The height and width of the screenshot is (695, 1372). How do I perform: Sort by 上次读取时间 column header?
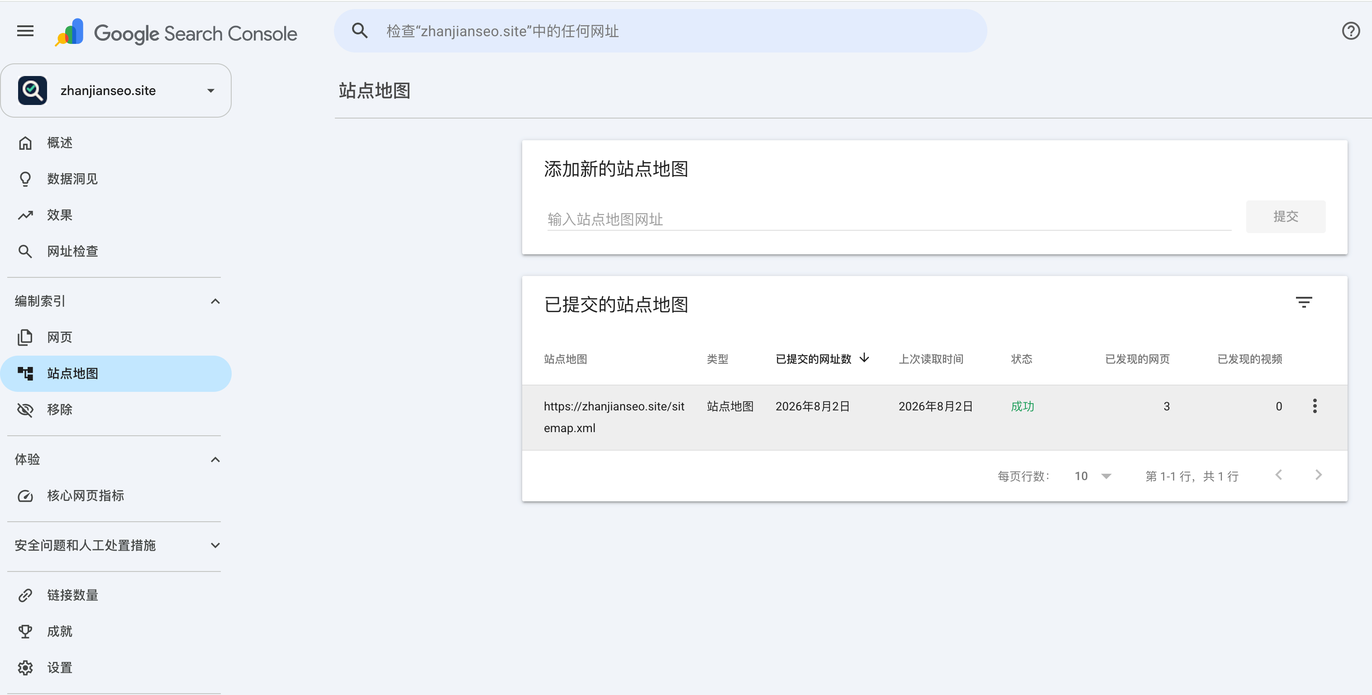(x=930, y=359)
